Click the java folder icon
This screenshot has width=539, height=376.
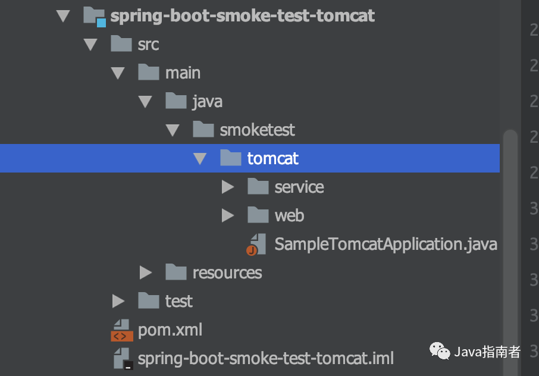tap(176, 101)
